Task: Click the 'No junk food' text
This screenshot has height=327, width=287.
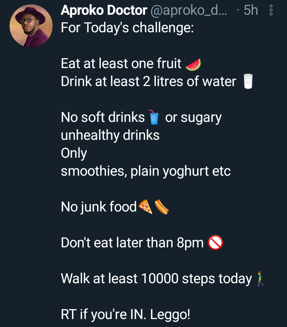Action: [99, 207]
